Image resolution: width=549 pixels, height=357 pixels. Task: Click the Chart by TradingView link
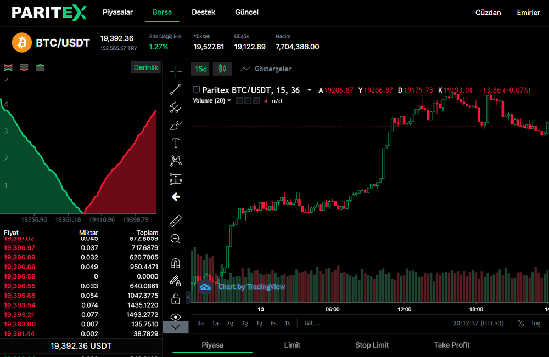pyautogui.click(x=252, y=287)
